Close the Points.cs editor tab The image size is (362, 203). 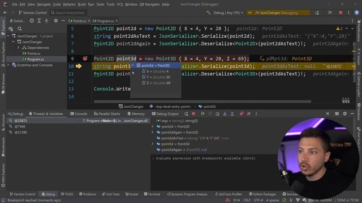(x=89, y=21)
